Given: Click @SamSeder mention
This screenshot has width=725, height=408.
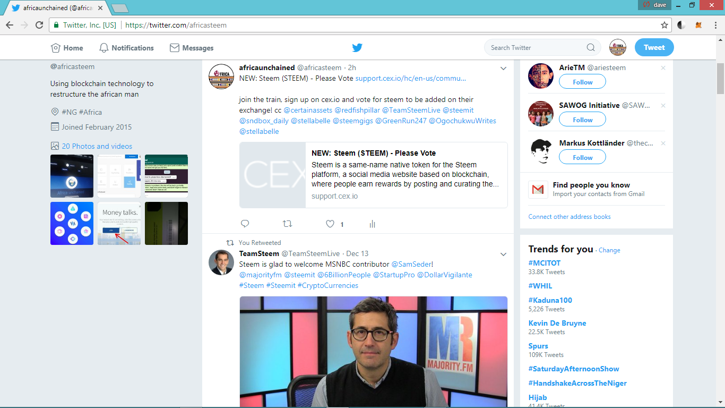Looking at the screenshot, I should click(x=411, y=264).
